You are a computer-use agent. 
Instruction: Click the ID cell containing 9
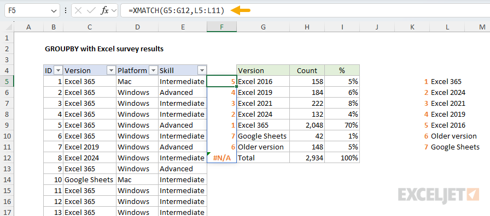click(54, 169)
